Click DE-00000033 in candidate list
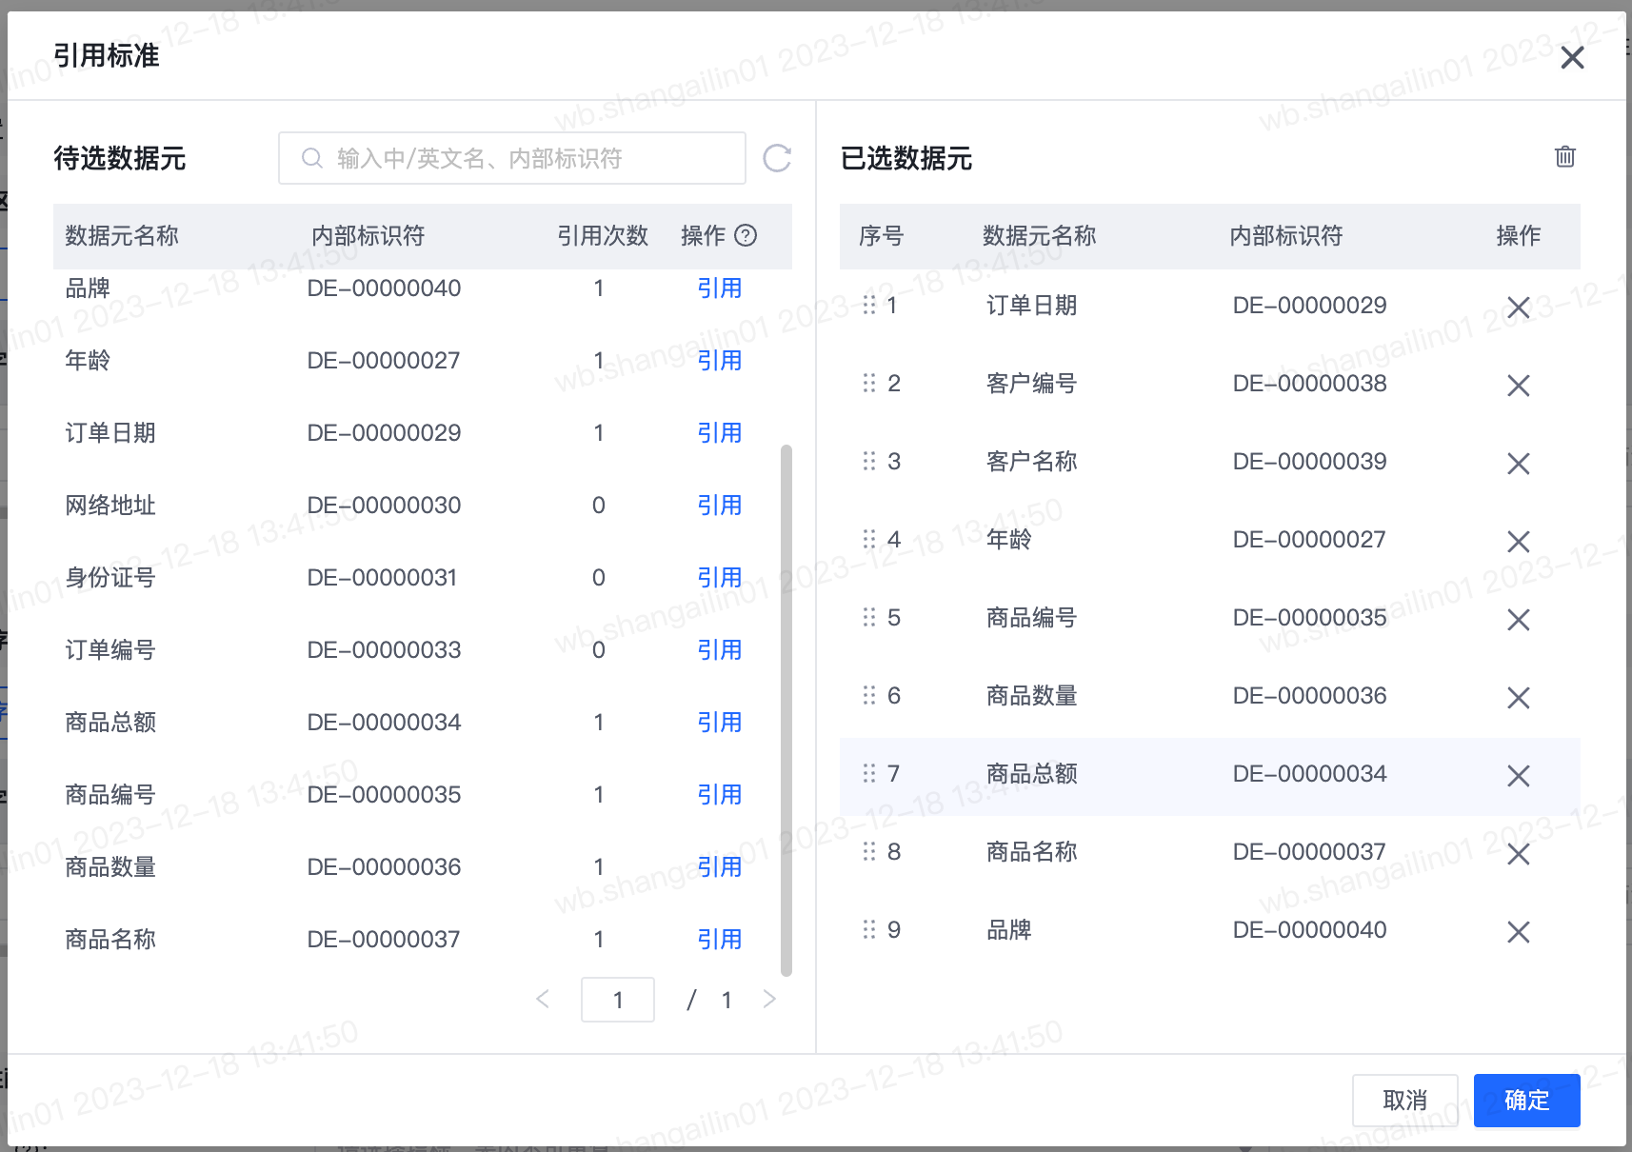This screenshot has width=1632, height=1152. [x=384, y=649]
